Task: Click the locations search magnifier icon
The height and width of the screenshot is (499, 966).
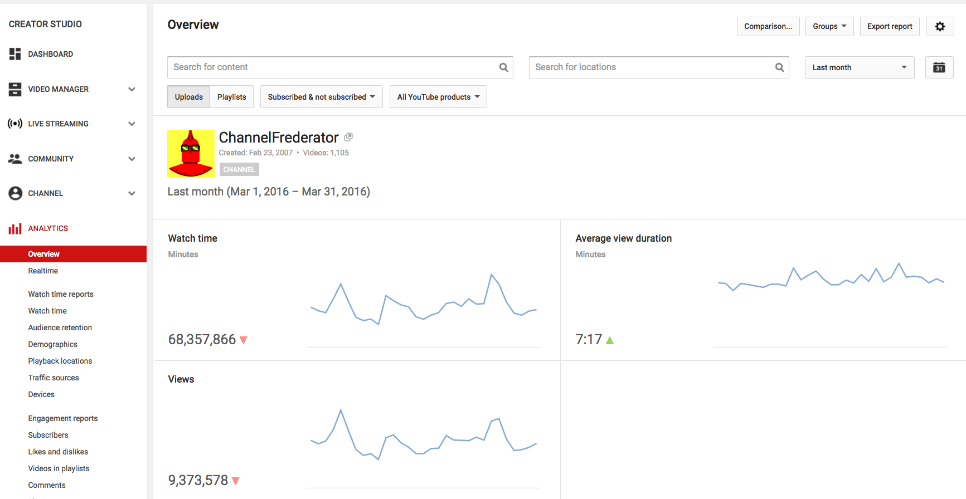Action: (779, 67)
